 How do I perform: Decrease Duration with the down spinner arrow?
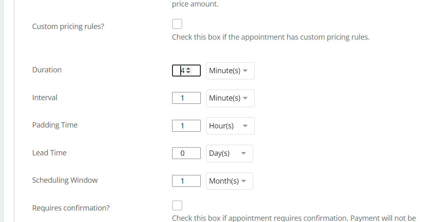188,72
